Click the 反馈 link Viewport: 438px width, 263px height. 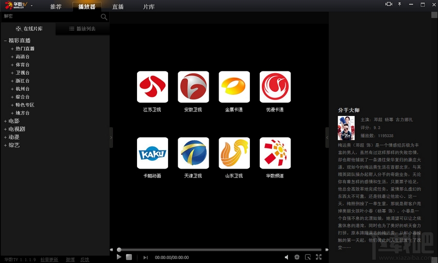click(85, 259)
